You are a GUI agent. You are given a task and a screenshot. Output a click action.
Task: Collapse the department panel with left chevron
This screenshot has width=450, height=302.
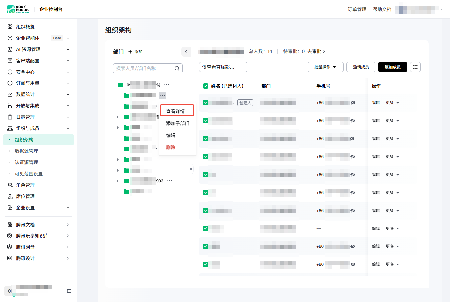186,52
